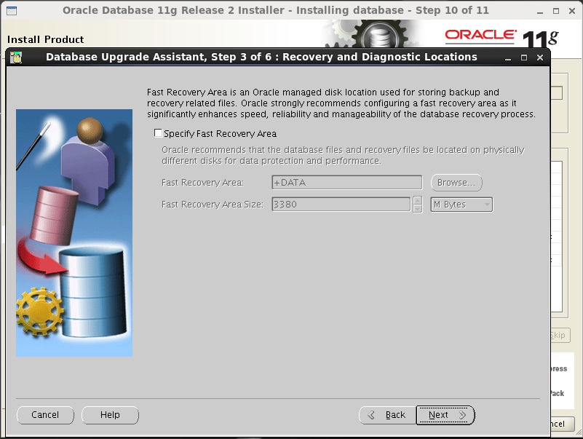Maximize the Database Upgrade Assistant window

524,58
